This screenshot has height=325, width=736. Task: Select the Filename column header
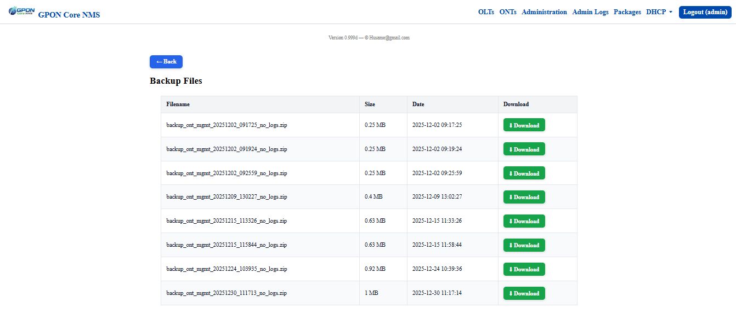pos(177,105)
